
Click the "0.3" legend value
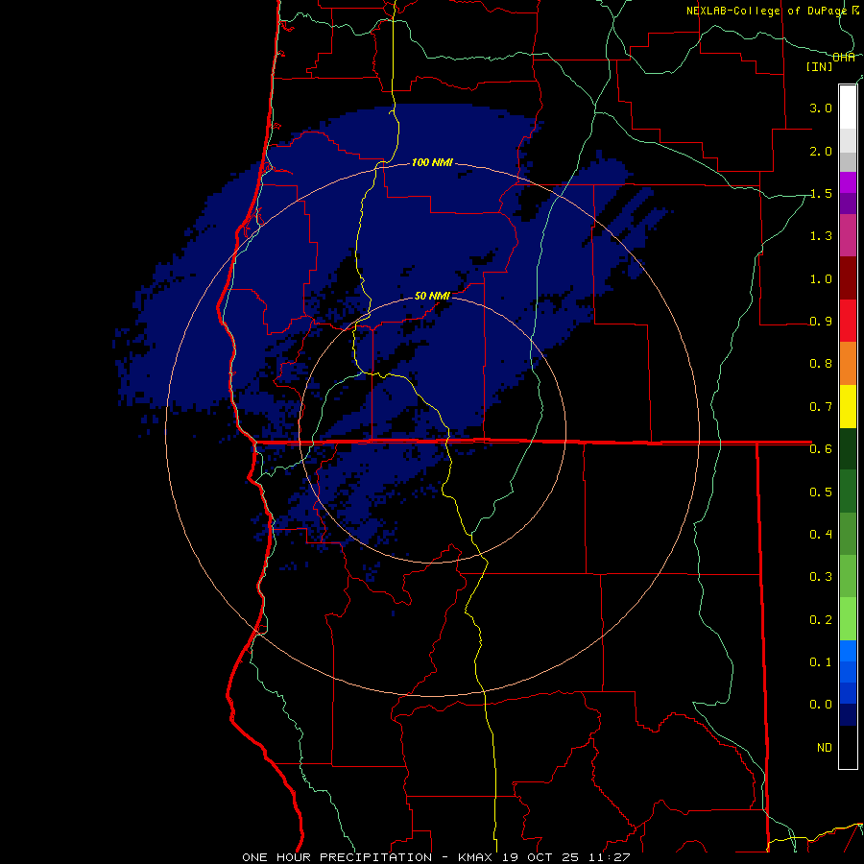pyautogui.click(x=821, y=577)
